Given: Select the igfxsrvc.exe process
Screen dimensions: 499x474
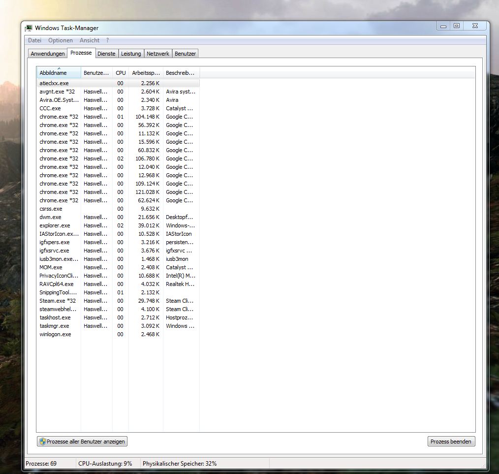Looking at the screenshot, I should coord(118,251).
